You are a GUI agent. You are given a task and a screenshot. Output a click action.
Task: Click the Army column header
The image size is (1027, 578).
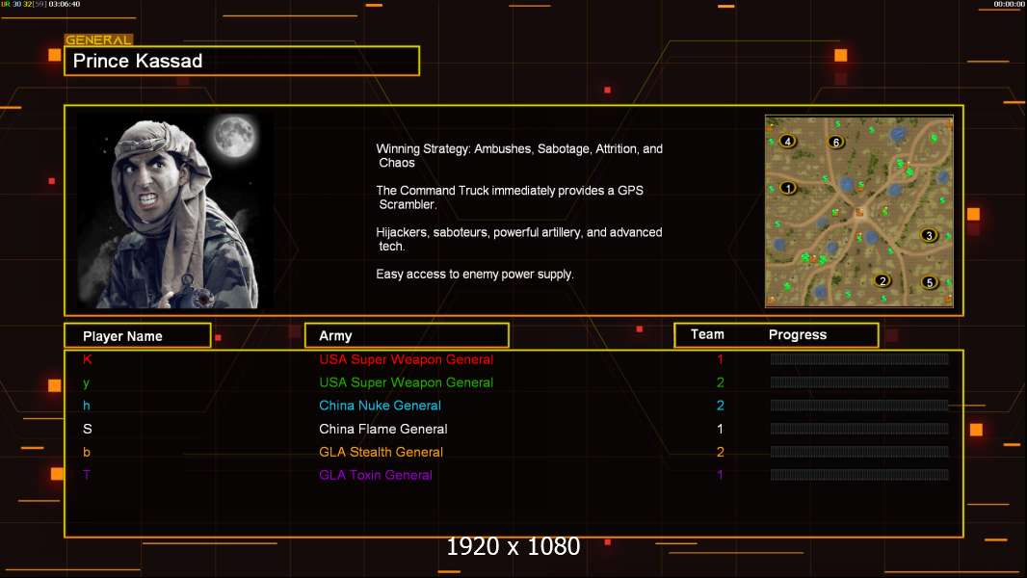pos(407,336)
